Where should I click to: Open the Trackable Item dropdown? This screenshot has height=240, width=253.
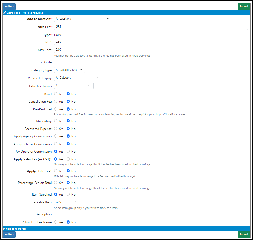click(x=67, y=202)
